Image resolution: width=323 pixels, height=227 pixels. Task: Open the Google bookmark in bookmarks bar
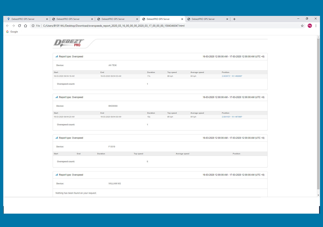pyautogui.click(x=12, y=32)
